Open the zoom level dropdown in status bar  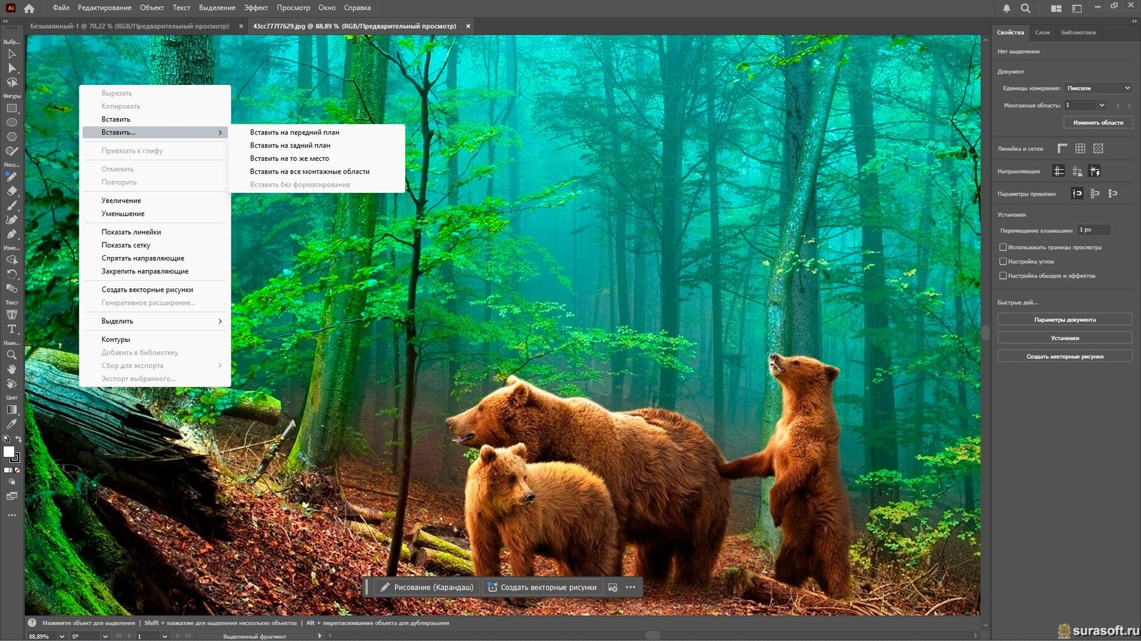click(x=62, y=636)
